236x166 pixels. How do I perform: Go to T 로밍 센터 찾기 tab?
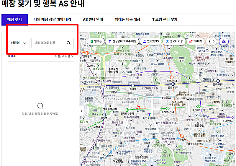(x=165, y=19)
